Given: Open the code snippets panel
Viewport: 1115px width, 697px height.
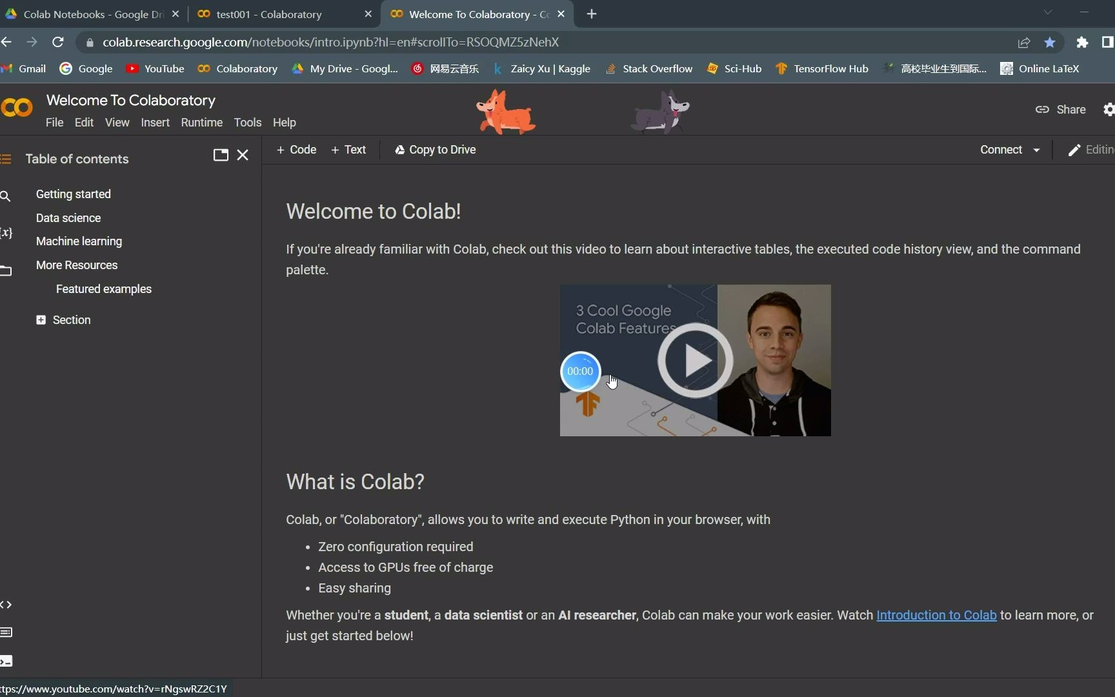Looking at the screenshot, I should click(x=6, y=605).
